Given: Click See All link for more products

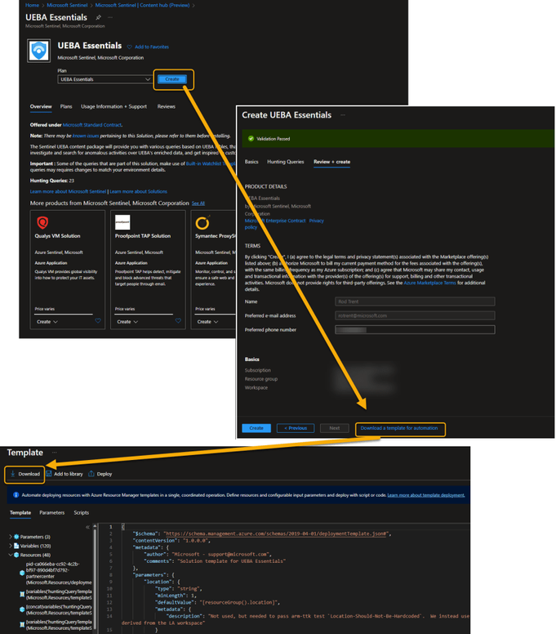Looking at the screenshot, I should pos(198,203).
